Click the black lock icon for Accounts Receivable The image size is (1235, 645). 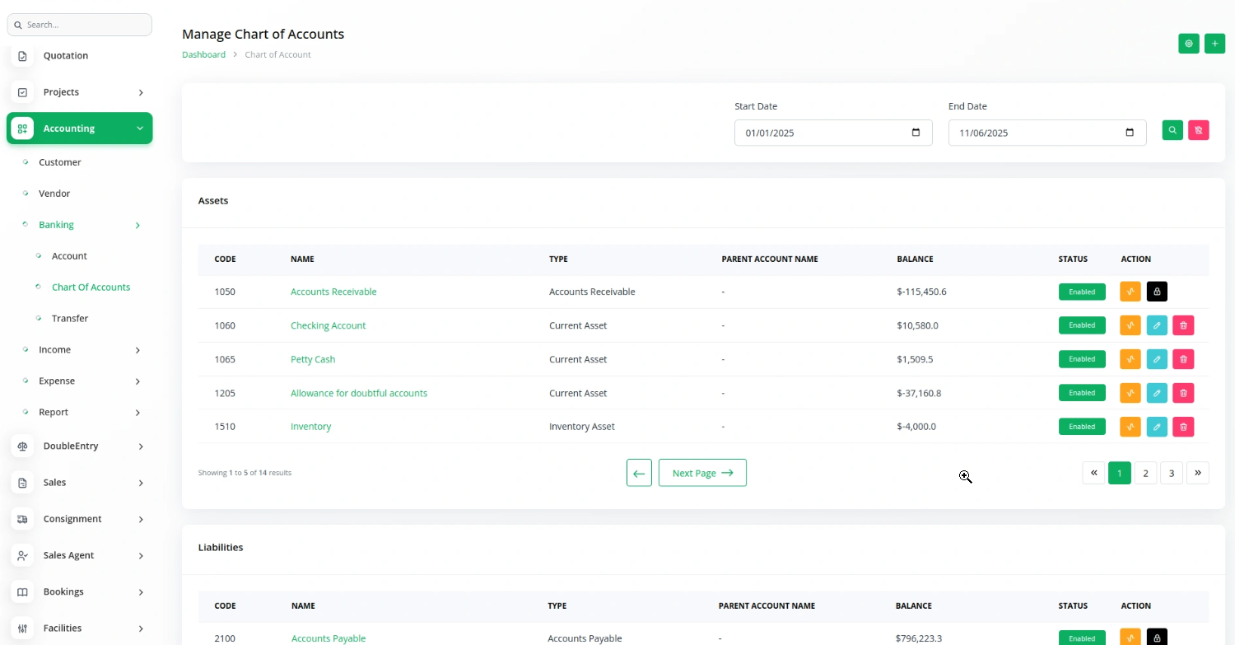(x=1157, y=292)
